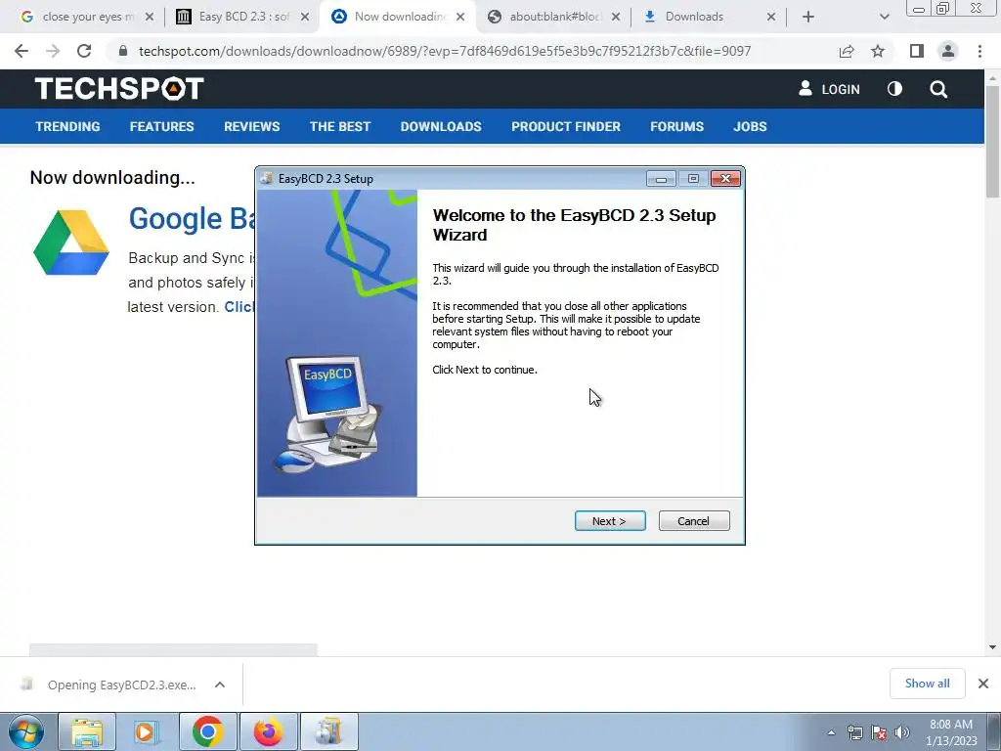Share this page icon in address bar

click(847, 51)
